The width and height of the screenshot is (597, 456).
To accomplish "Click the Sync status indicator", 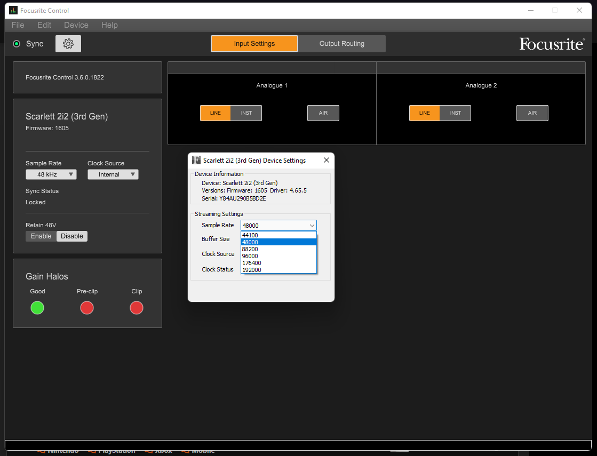I will coord(17,44).
